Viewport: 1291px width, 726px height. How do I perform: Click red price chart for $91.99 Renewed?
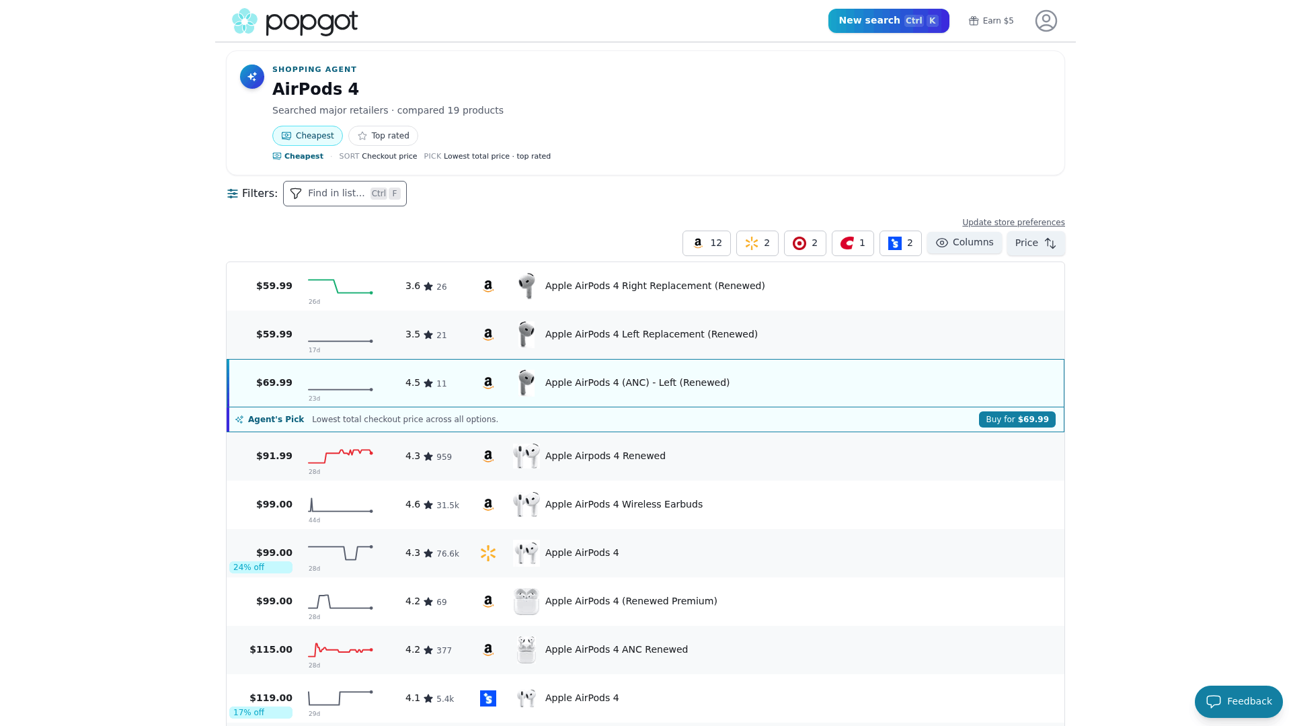pyautogui.click(x=340, y=456)
